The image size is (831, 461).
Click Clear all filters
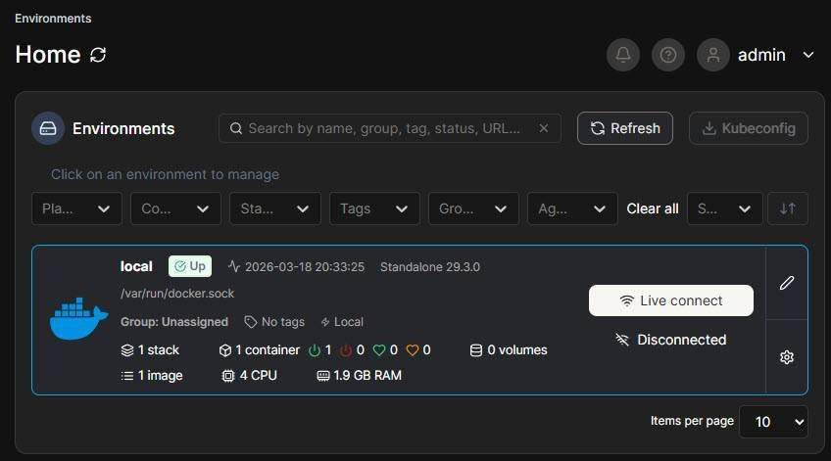tap(653, 208)
